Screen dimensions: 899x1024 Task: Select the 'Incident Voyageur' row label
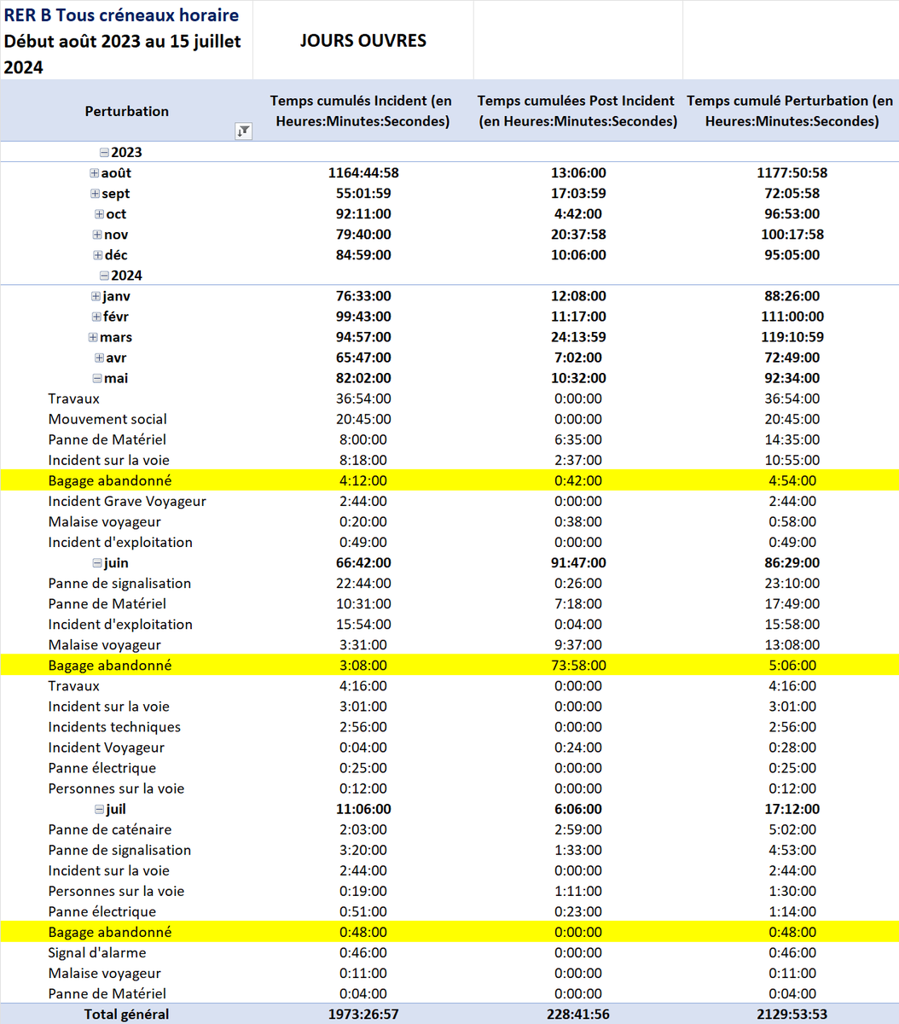(x=107, y=748)
